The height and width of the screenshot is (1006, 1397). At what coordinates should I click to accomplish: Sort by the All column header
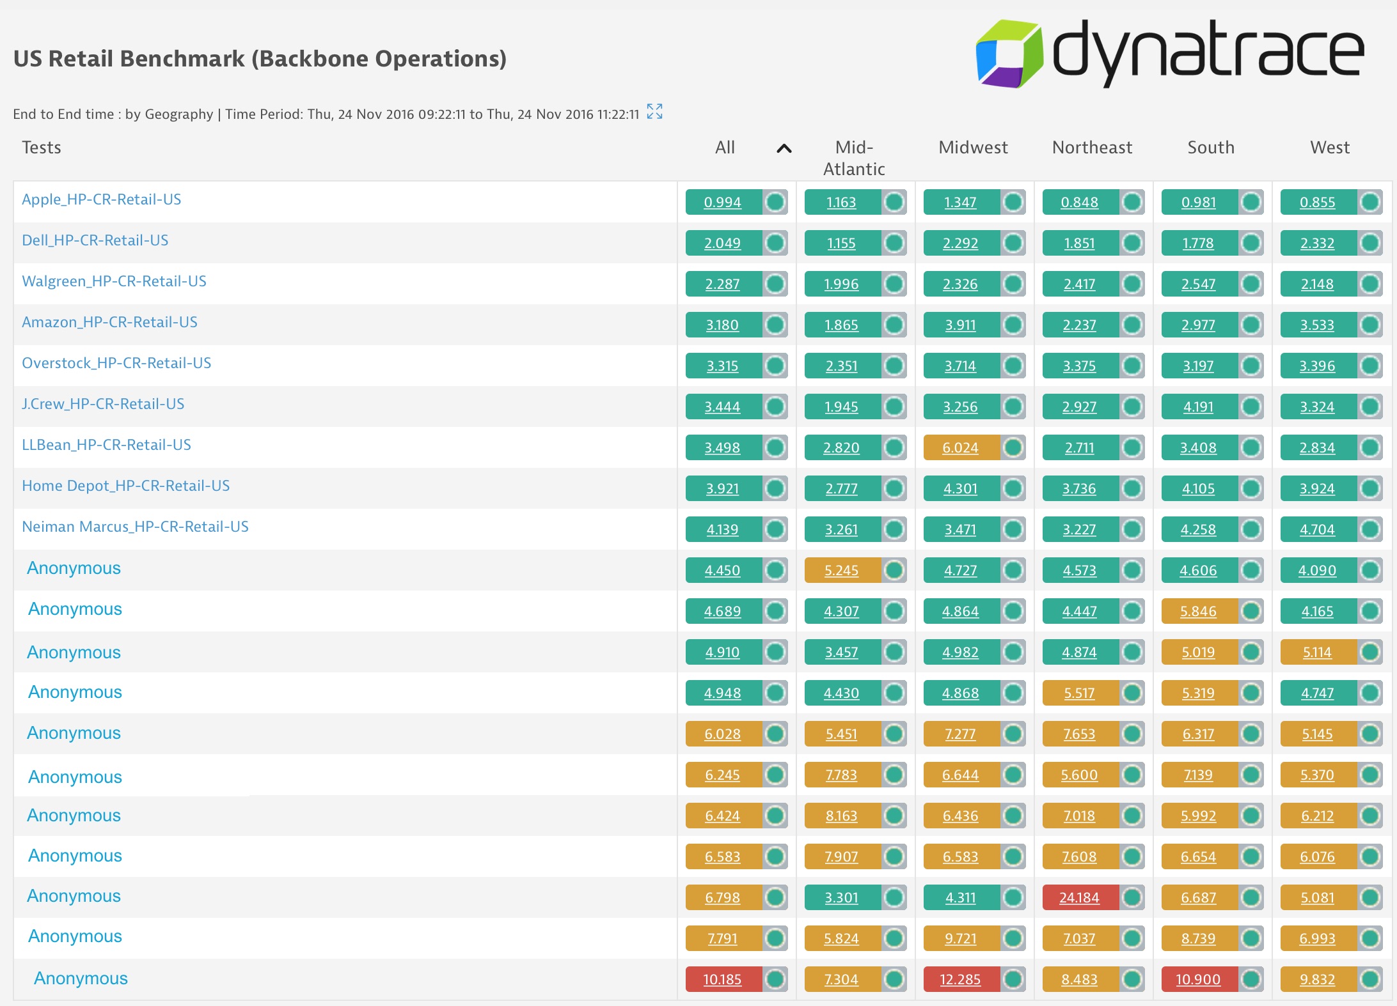click(725, 148)
